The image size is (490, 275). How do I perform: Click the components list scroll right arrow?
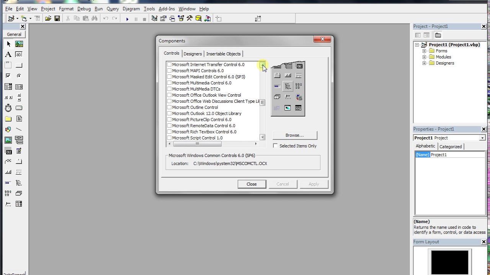click(x=256, y=144)
